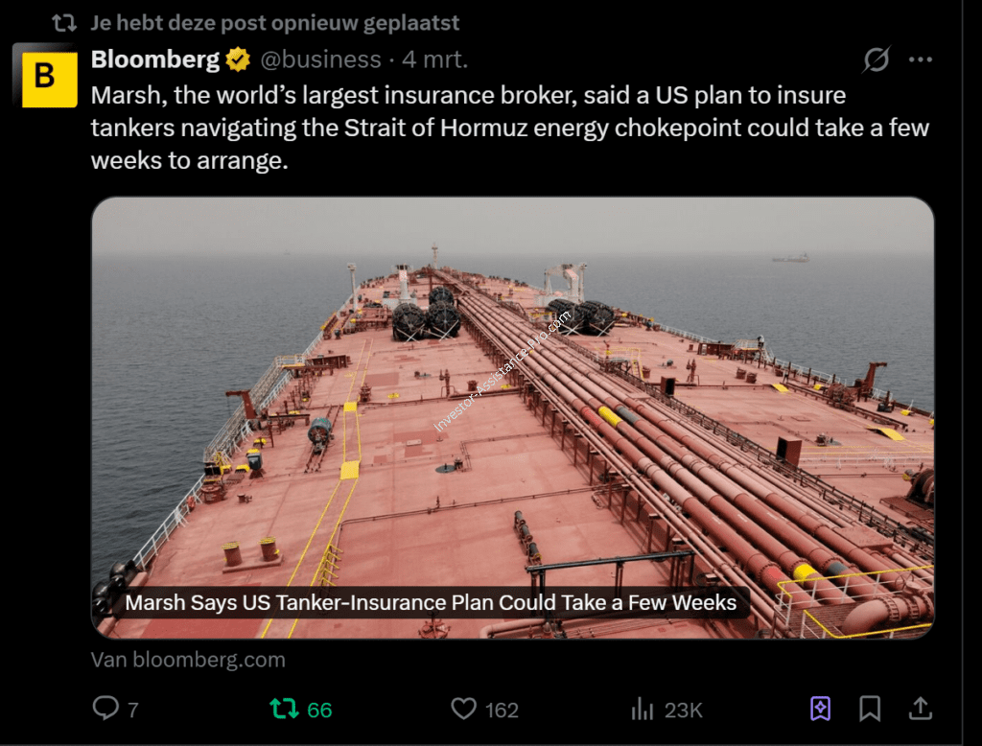Toggle the plain bookmark icon for this post
The height and width of the screenshot is (746, 982).
coord(870,709)
